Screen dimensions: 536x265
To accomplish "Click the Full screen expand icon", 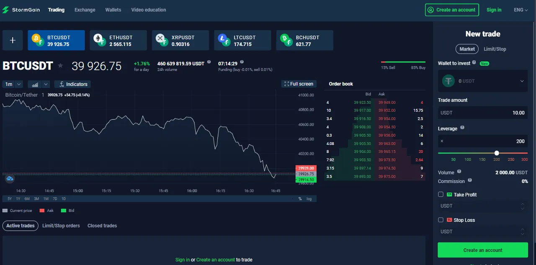I will click(x=286, y=84).
